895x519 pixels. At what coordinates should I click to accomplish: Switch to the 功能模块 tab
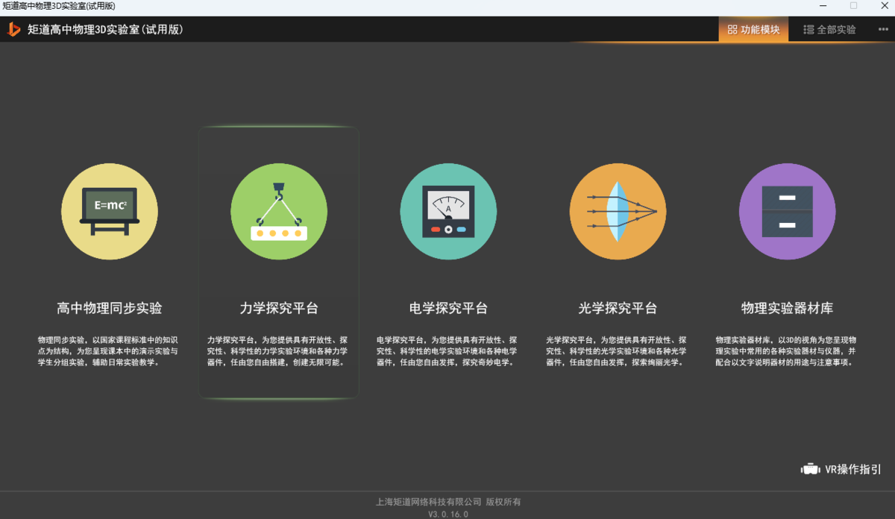click(x=753, y=30)
